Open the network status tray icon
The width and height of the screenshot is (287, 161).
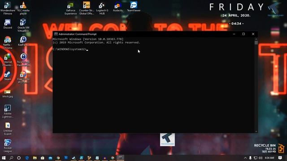tap(256, 158)
